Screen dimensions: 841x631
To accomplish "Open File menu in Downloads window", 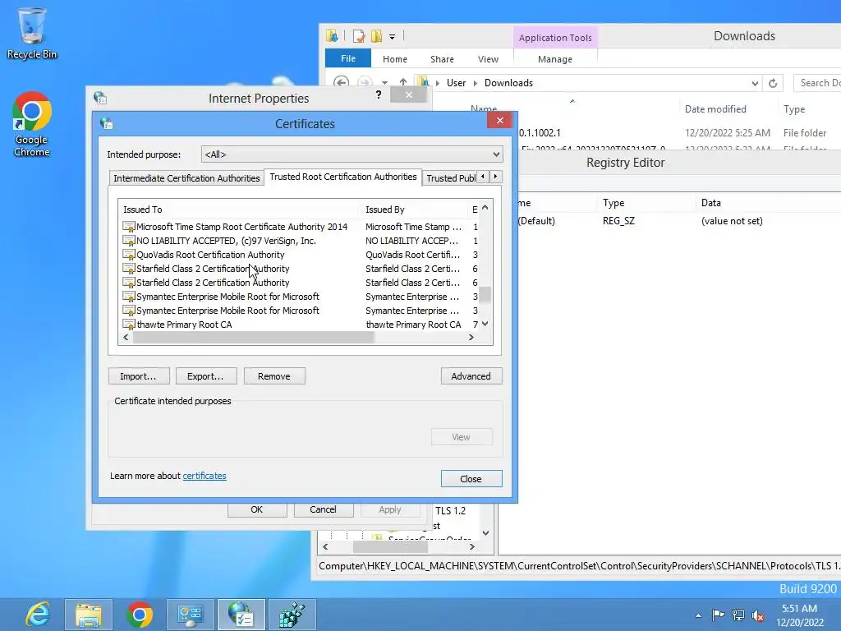I will 348,58.
